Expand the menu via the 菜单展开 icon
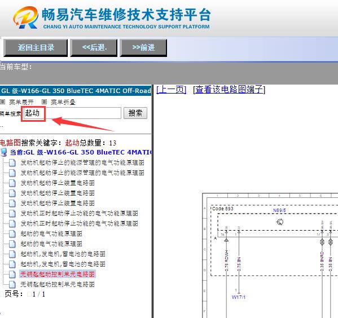 coord(3,101)
